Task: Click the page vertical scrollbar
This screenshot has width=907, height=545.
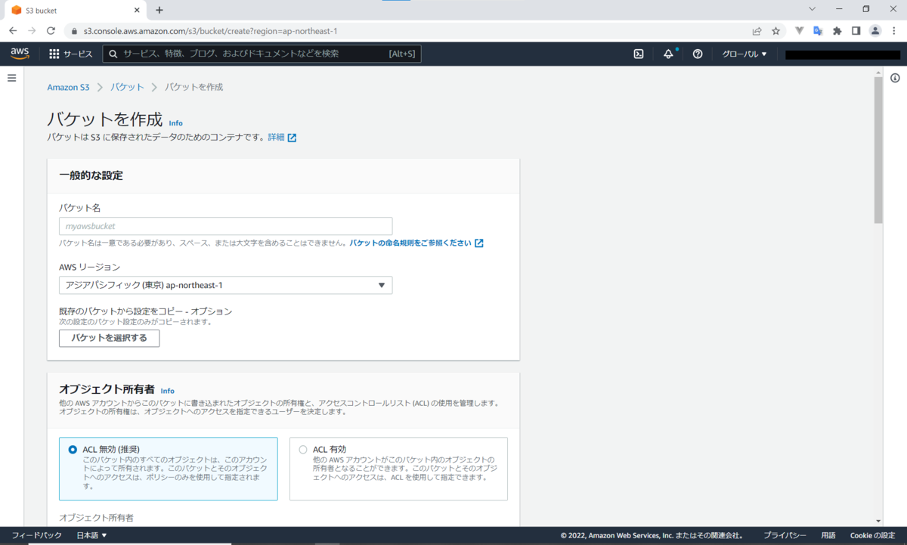Action: [x=878, y=149]
